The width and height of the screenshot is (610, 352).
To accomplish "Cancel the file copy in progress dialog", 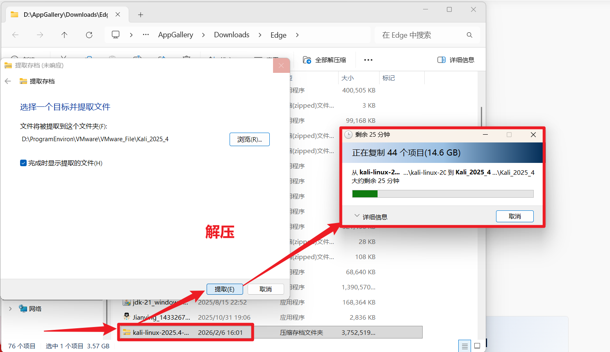I will 515,216.
